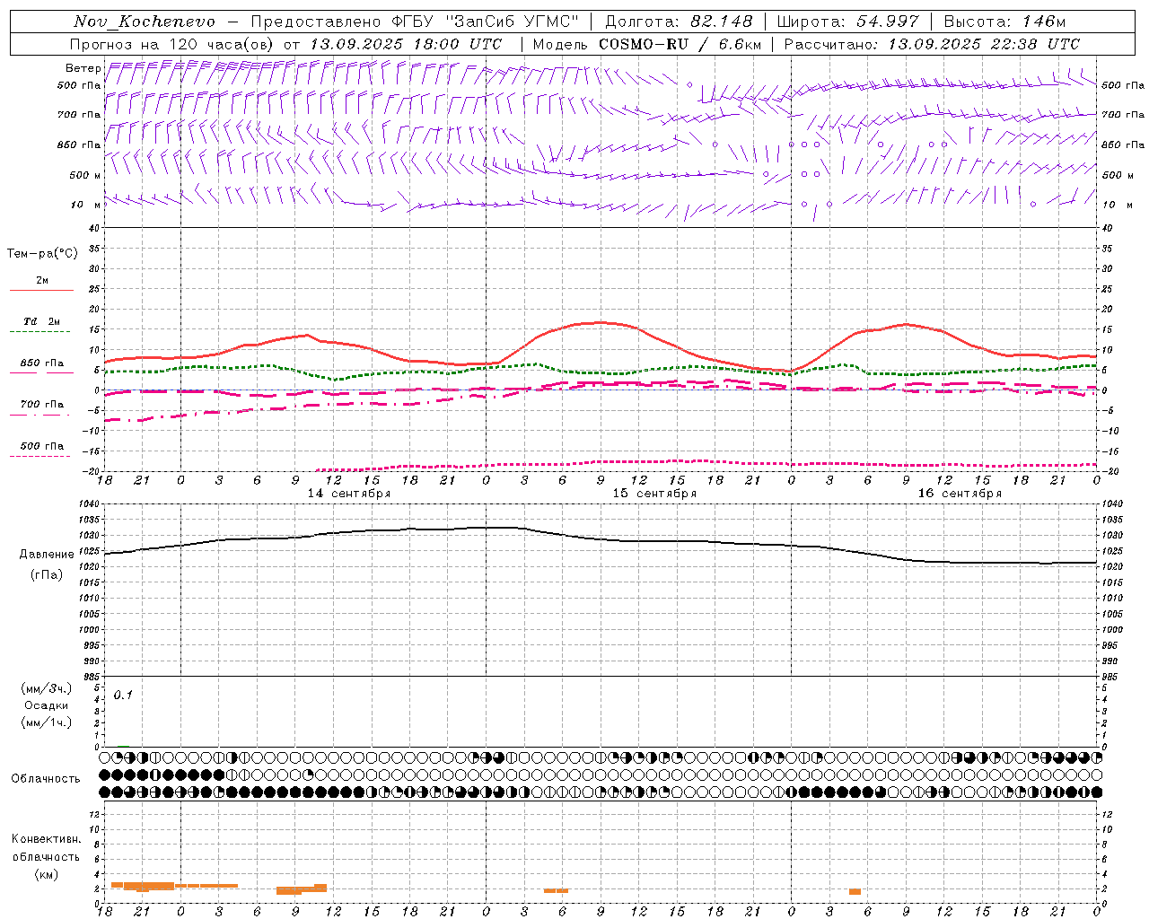Viewport: 1149px width, 919px height.
Task: Select the computed time 13.09.2025 22:38 UTC
Action: (984, 44)
